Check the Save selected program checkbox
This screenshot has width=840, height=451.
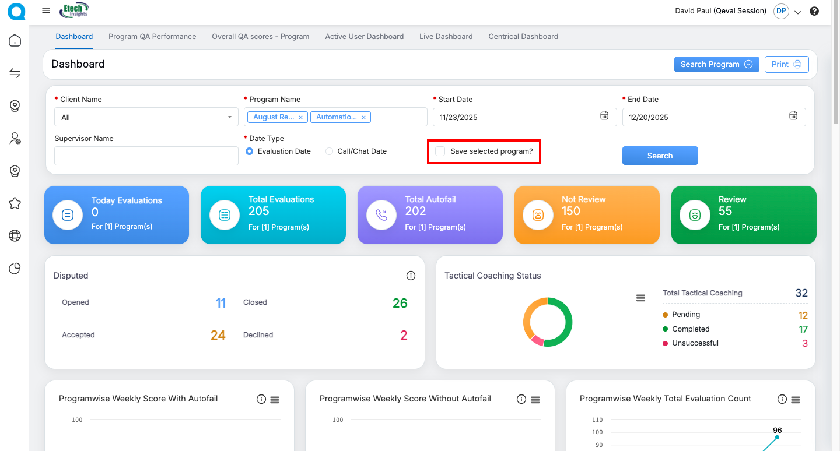440,151
